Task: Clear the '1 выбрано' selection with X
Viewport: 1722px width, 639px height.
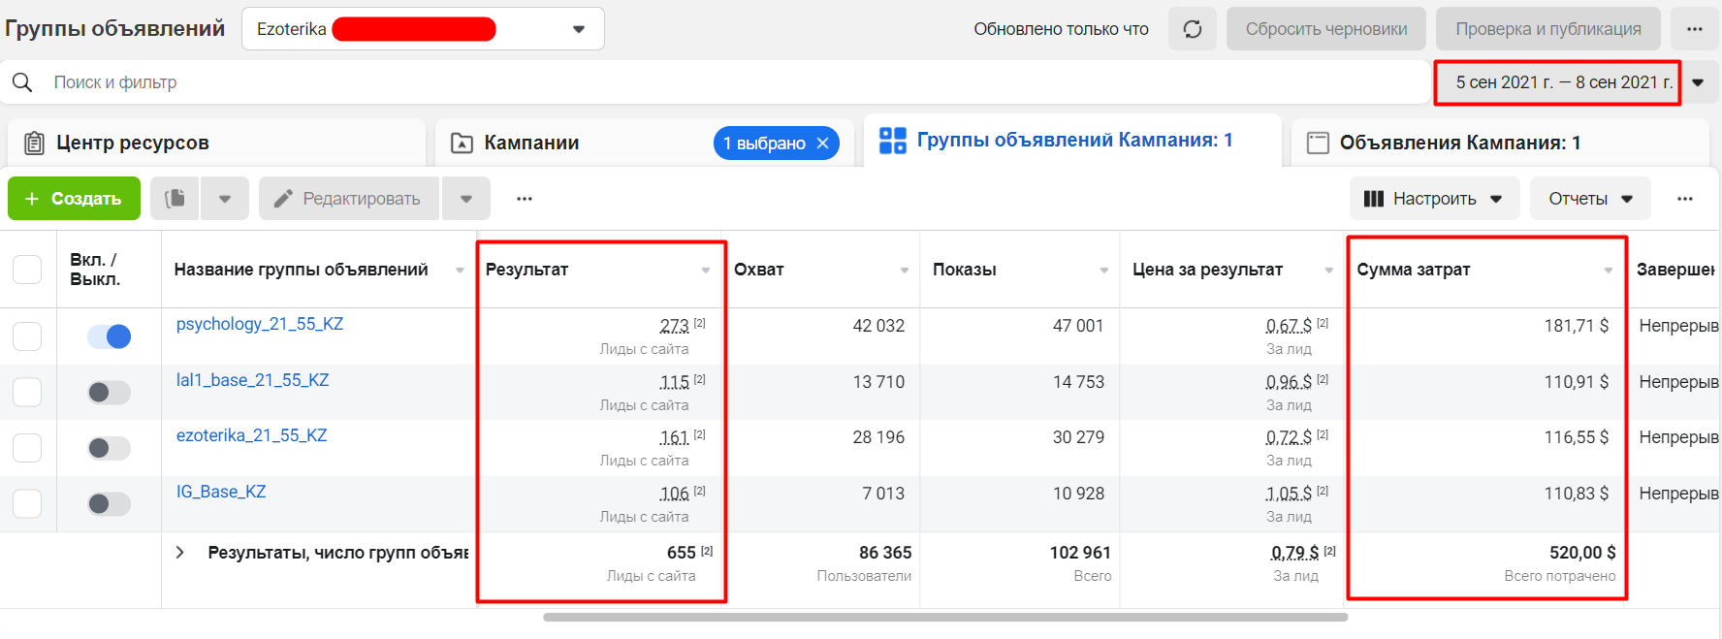Action: pyautogui.click(x=823, y=144)
